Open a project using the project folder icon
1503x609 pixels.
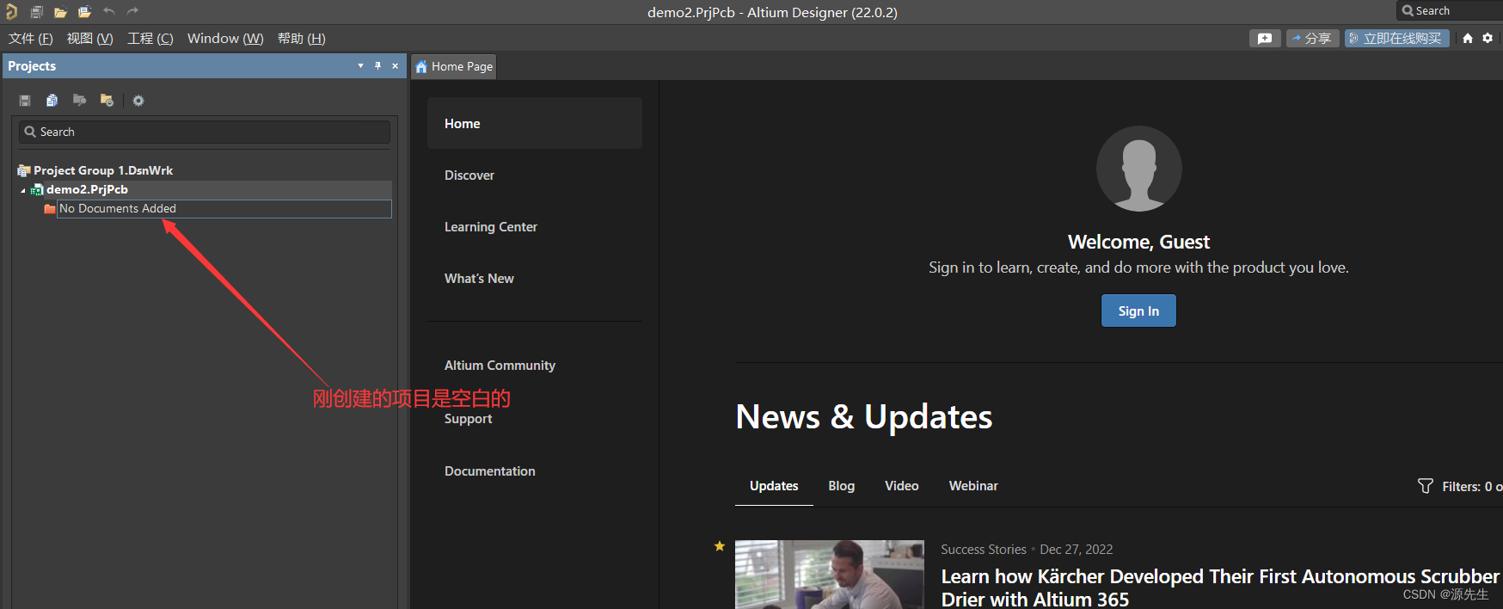click(84, 12)
